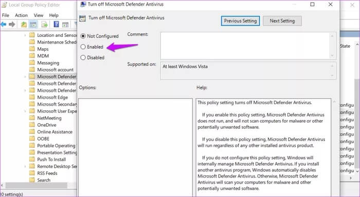Click the OneDrive folder icon
Screen dimensions: 360x197
tap(32, 125)
